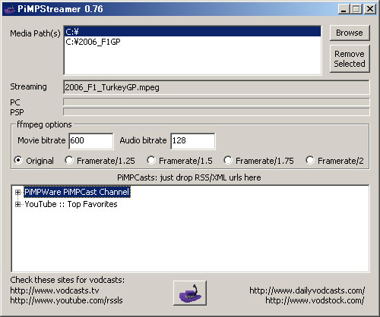380x317 pixels.
Task: Expand the YouTube Top Favorites node
Action: click(x=17, y=204)
